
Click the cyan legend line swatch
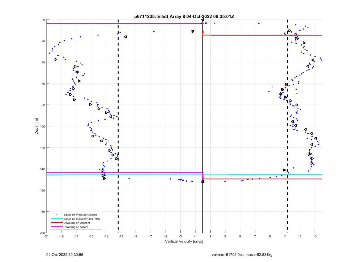pyautogui.click(x=57, y=219)
